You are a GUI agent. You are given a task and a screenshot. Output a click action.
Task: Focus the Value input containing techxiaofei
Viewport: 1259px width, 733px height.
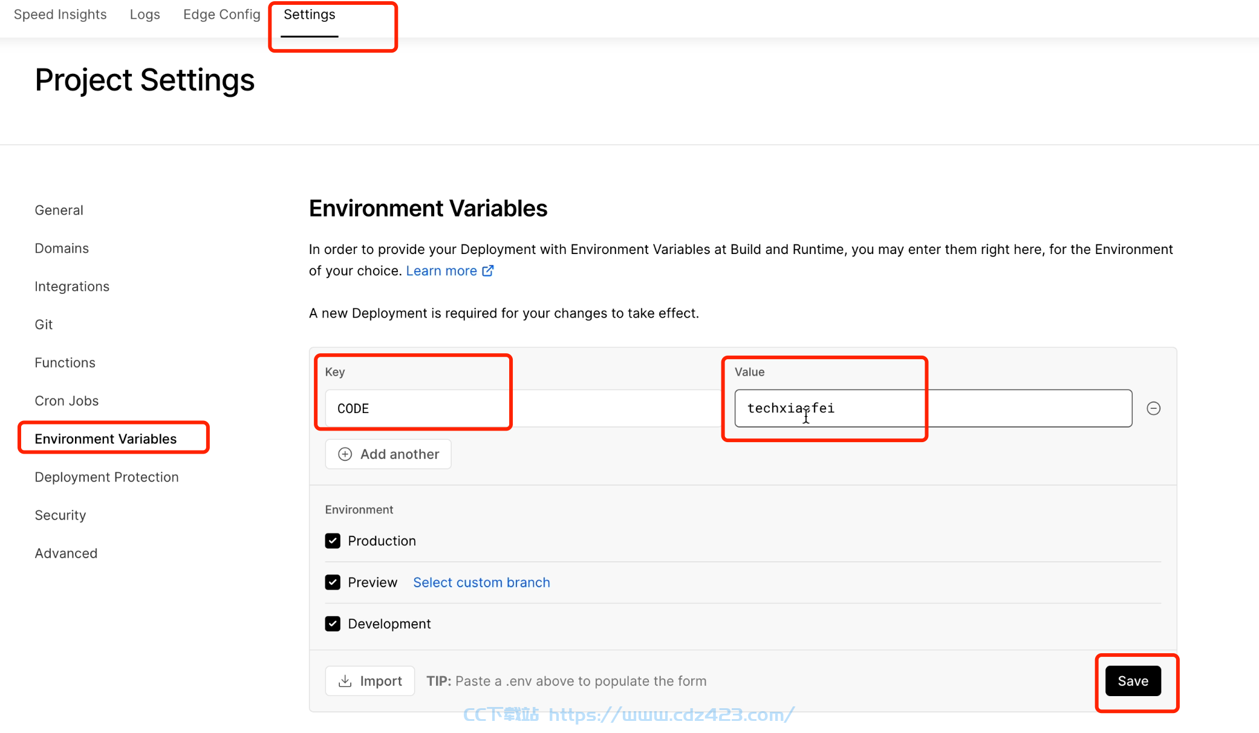933,408
